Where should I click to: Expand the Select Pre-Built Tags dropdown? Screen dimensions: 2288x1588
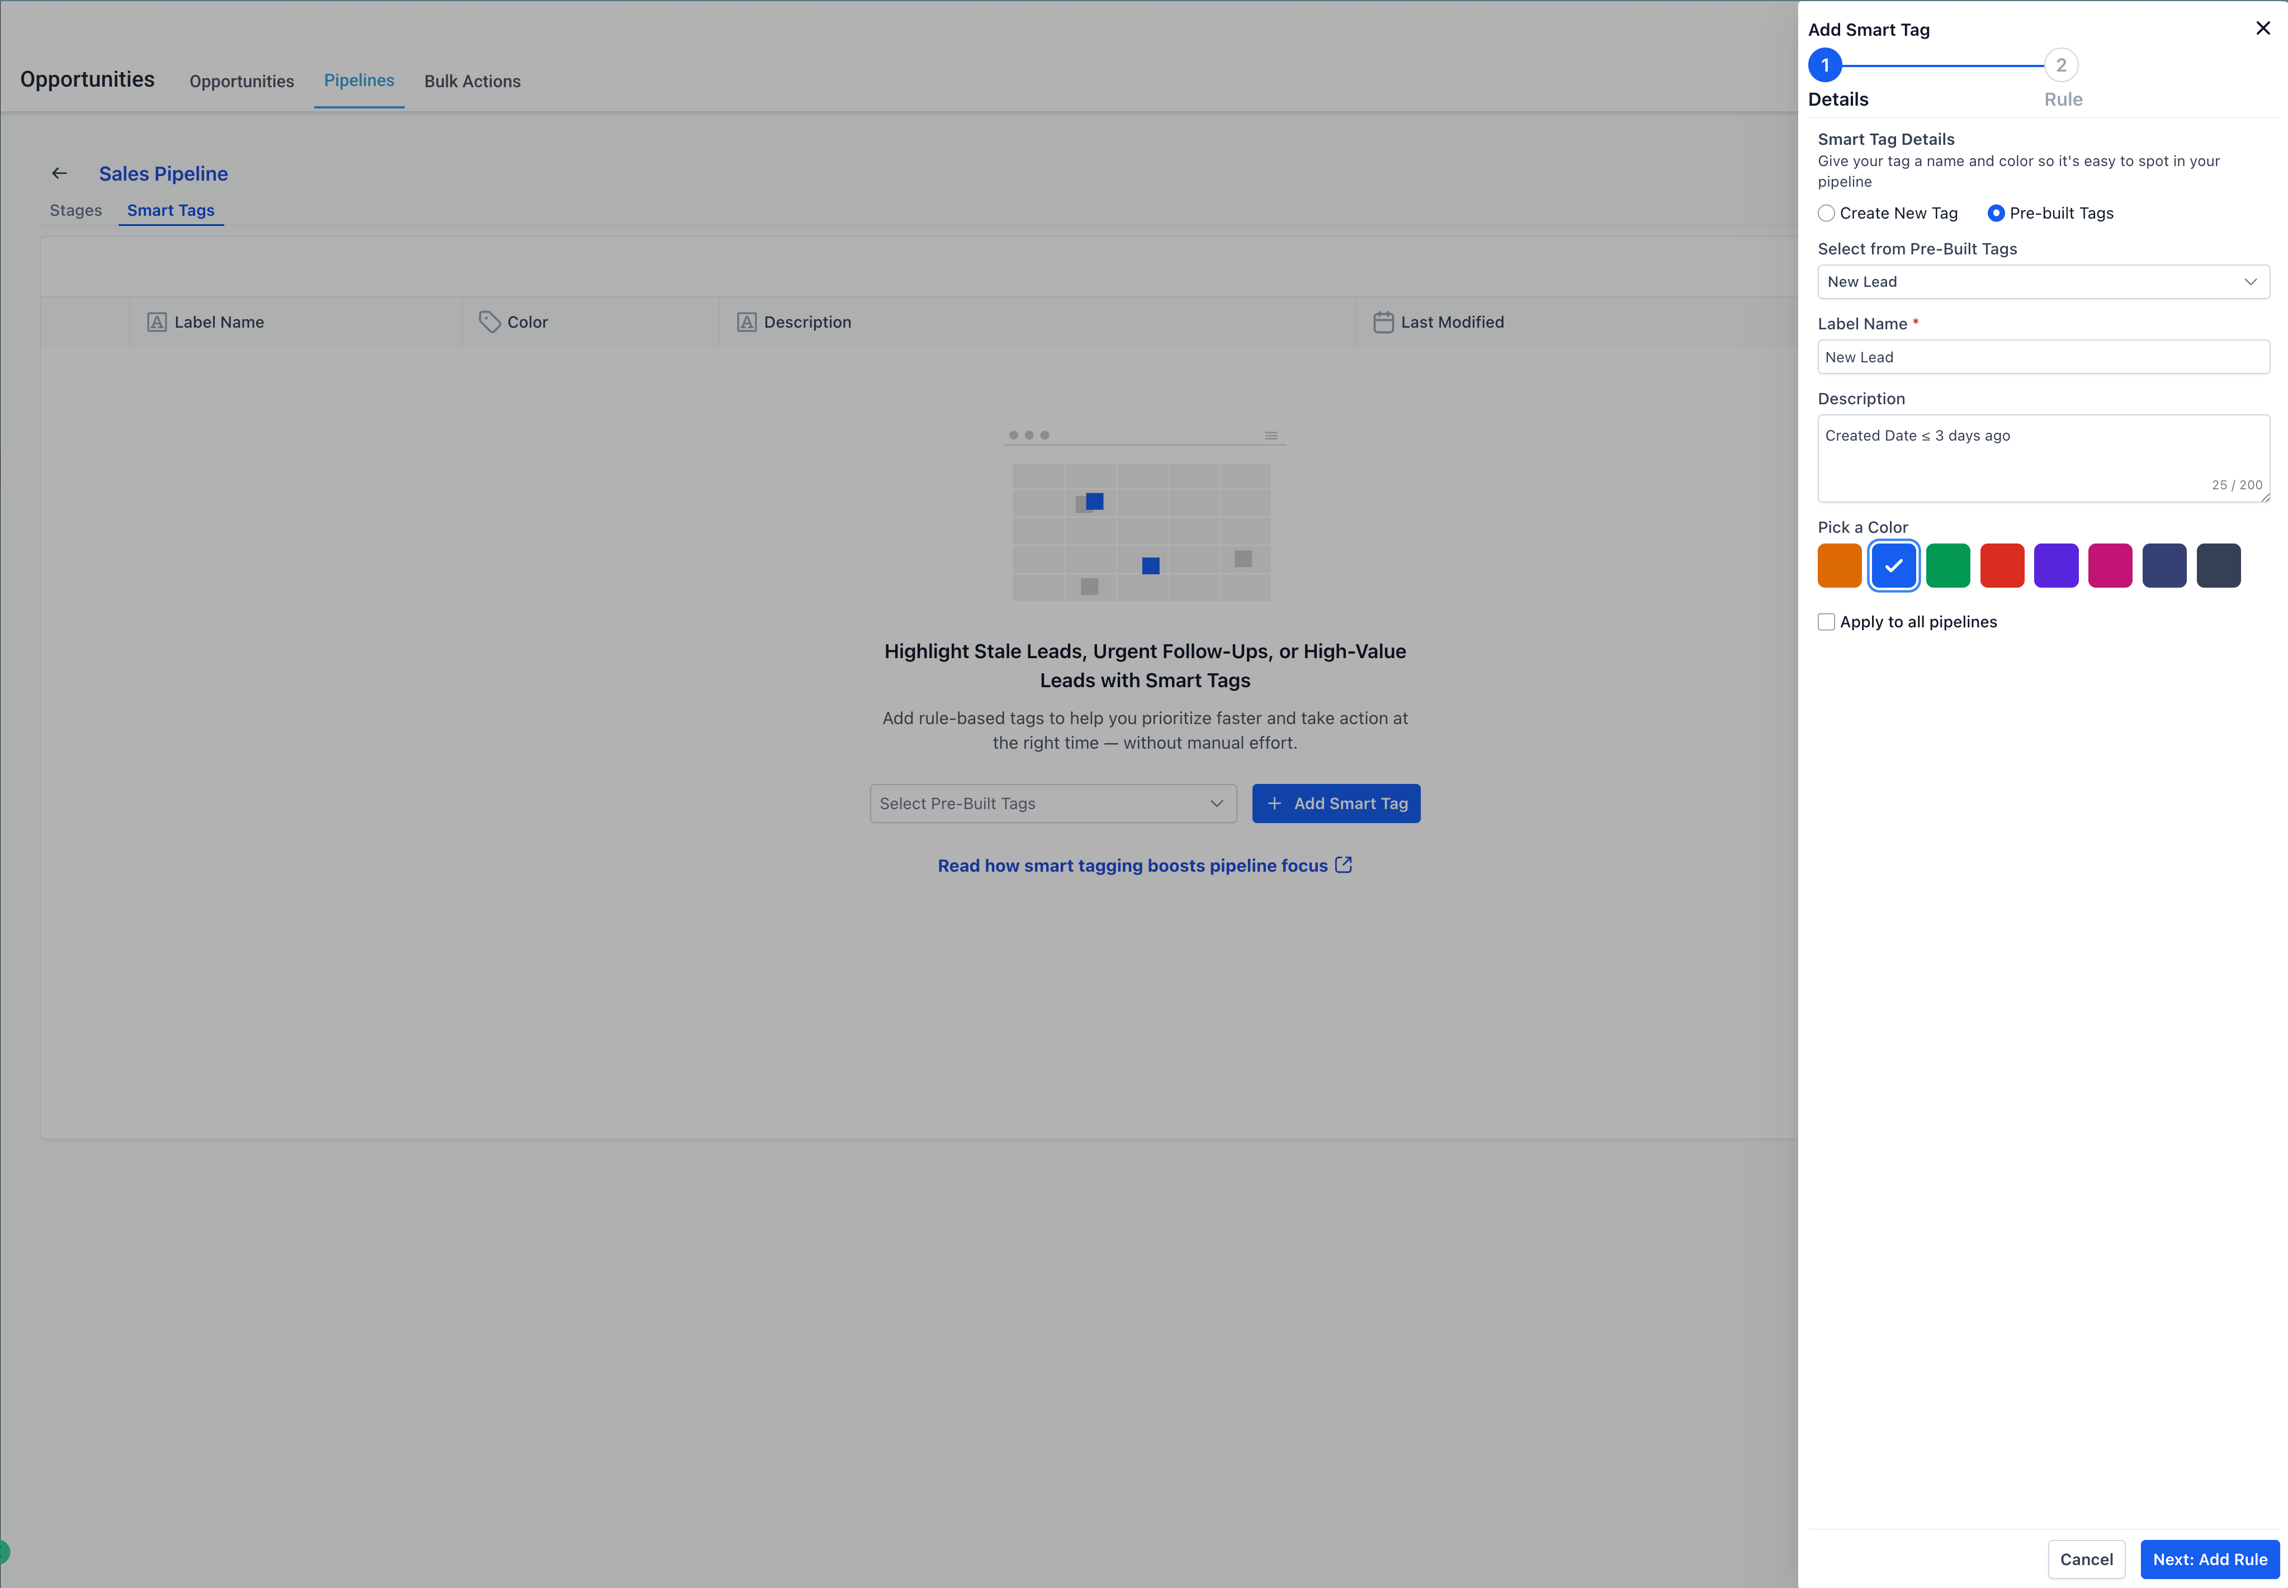pyautogui.click(x=1052, y=804)
